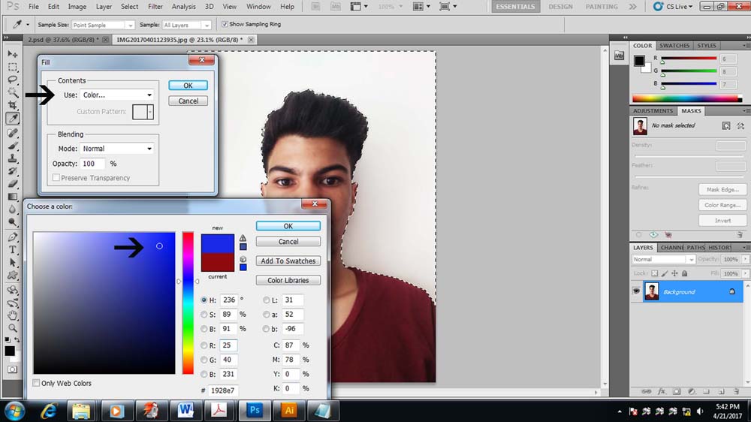Select the Spot Healing Brush tool
The image size is (751, 422).
tap(13, 133)
